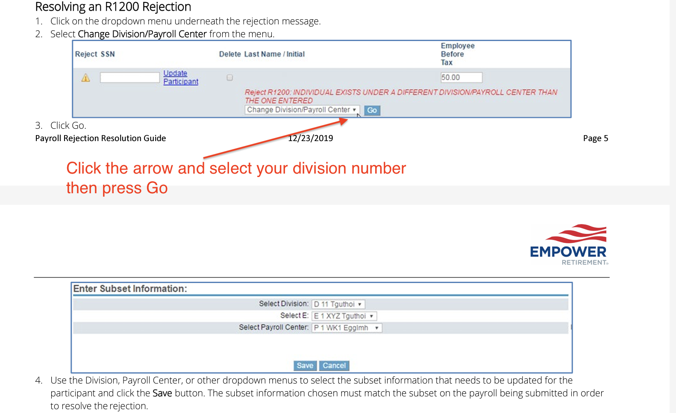Viewport: 676px width, 413px height.
Task: Click the yellow warning triangle icon
Action: (86, 78)
